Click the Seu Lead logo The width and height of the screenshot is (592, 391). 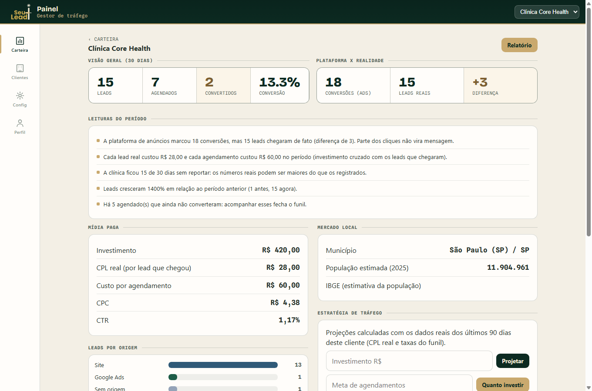click(x=21, y=12)
